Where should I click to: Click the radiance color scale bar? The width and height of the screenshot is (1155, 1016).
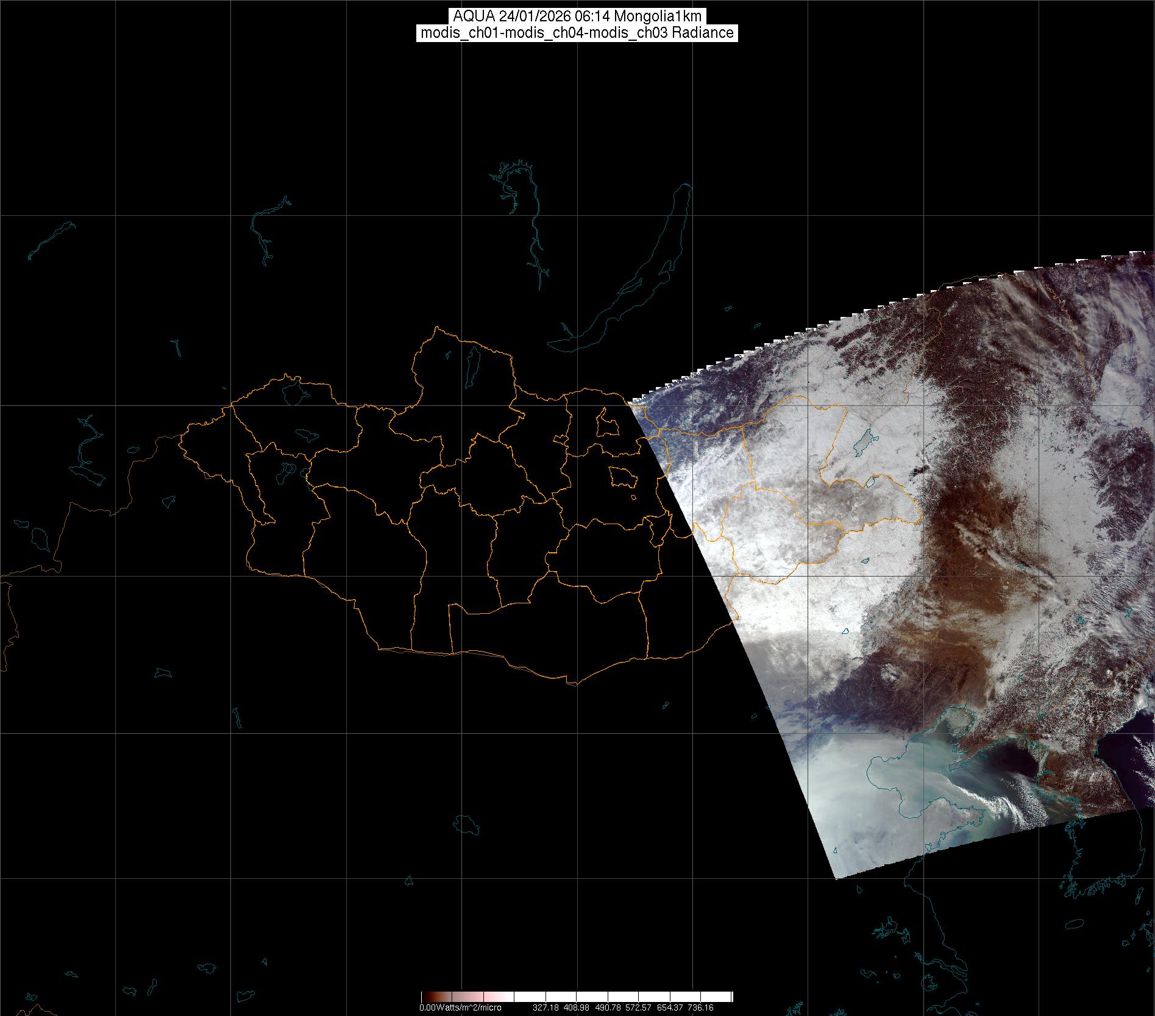click(x=577, y=996)
